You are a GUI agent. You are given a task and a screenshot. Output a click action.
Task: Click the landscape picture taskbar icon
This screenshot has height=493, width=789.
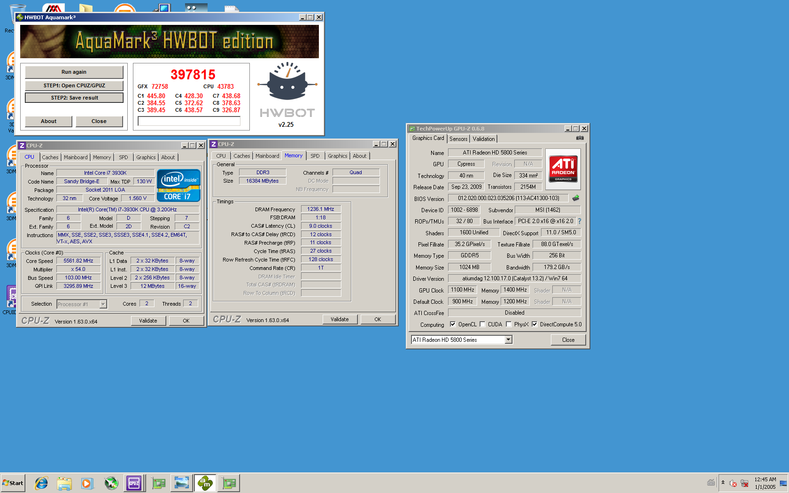click(x=182, y=483)
